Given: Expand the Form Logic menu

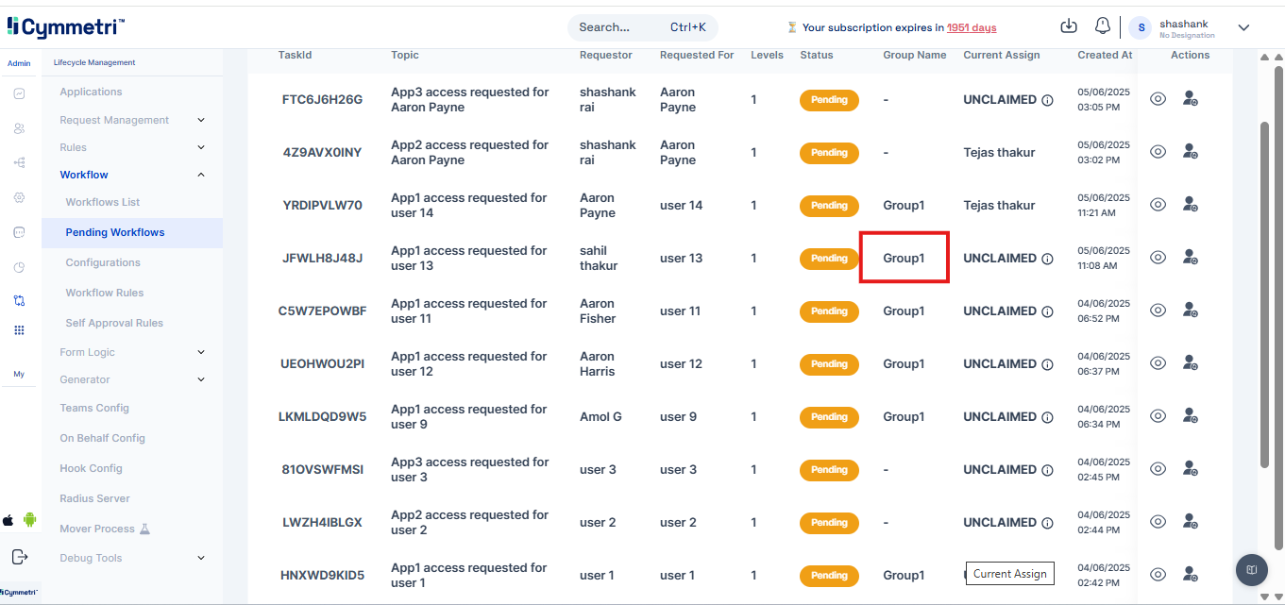Looking at the screenshot, I should pyautogui.click(x=132, y=352).
